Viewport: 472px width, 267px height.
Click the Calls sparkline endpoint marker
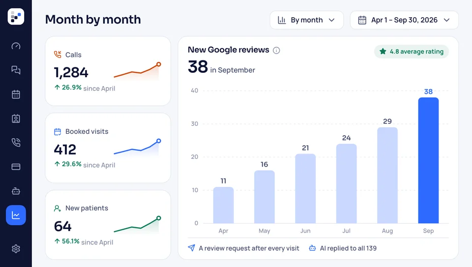(x=159, y=64)
